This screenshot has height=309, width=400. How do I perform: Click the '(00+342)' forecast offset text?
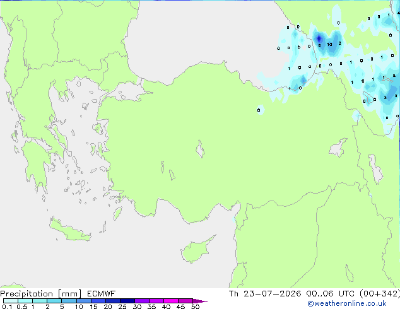(x=380, y=294)
